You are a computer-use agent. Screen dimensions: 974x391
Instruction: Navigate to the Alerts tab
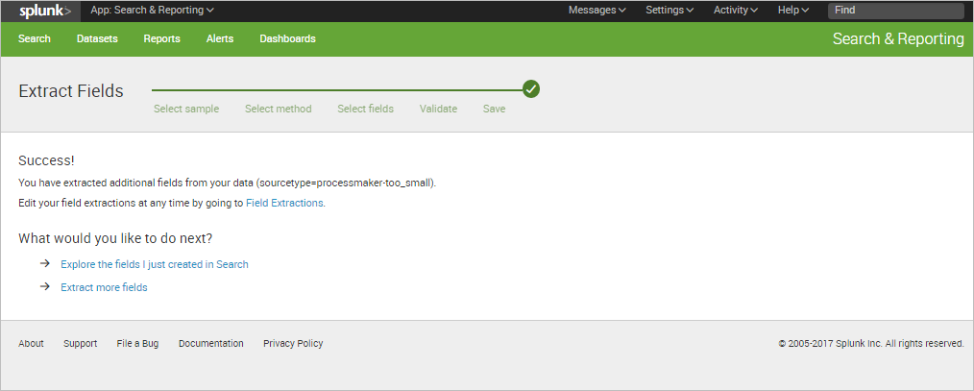[220, 38]
